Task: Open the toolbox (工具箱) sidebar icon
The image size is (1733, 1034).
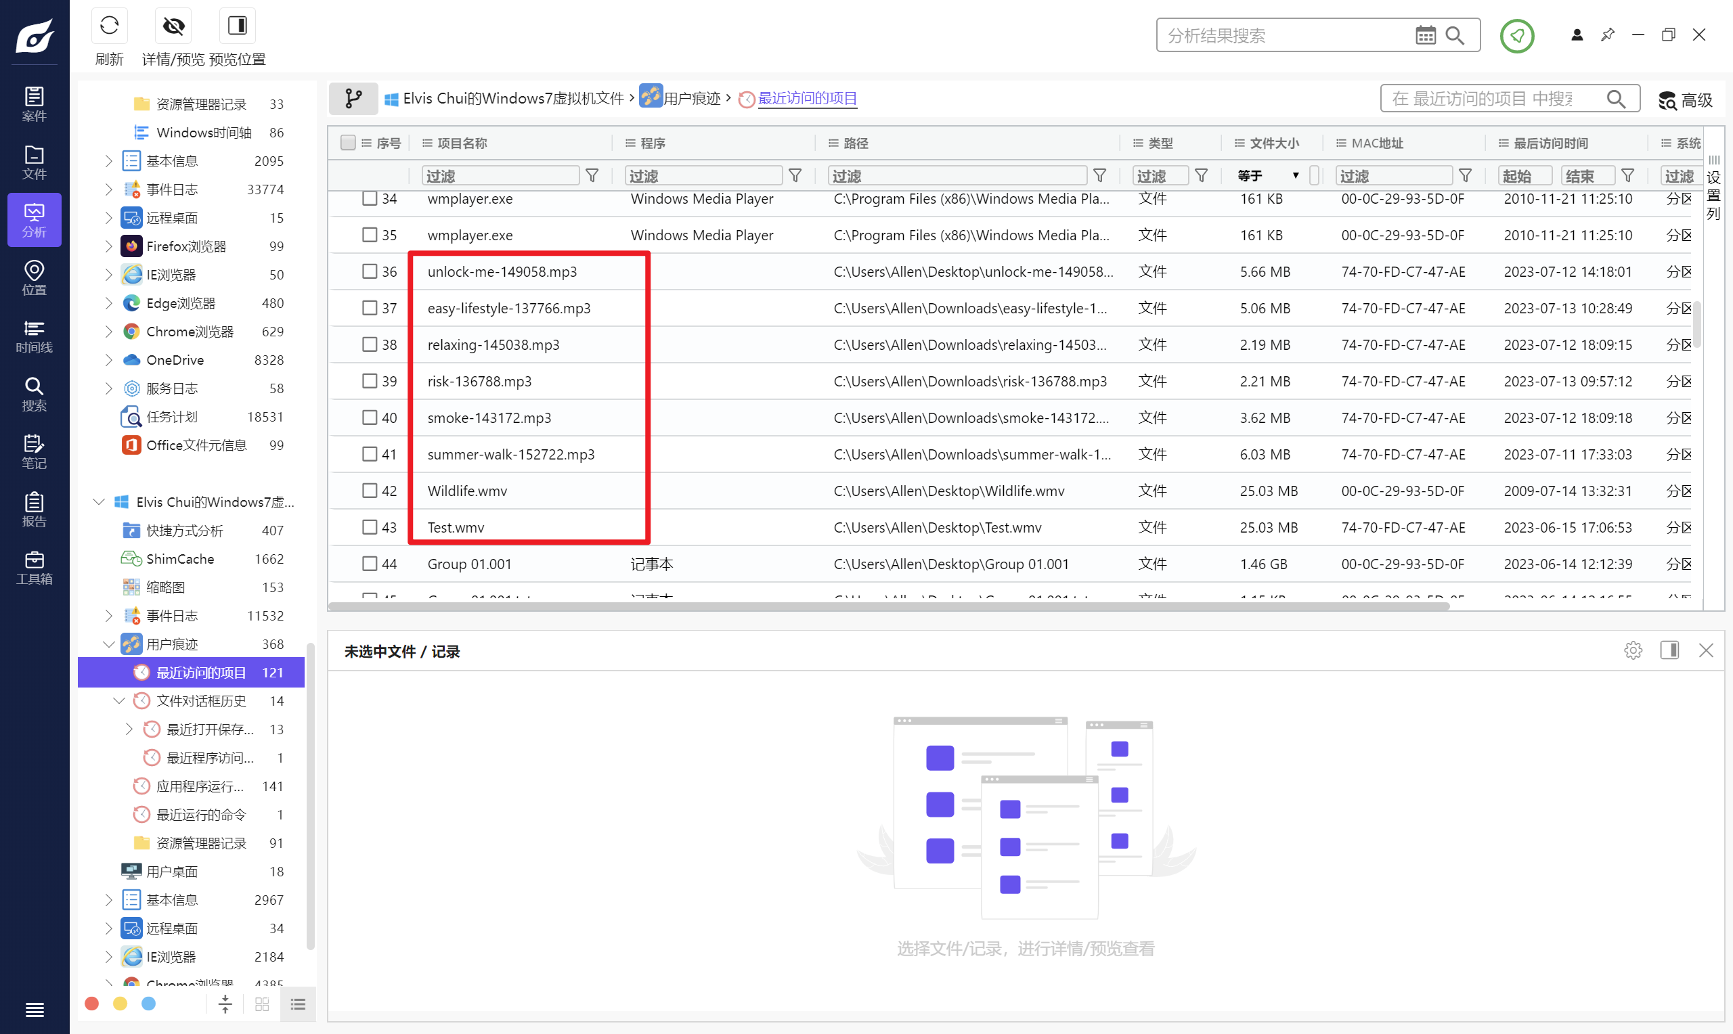Action: 34,567
